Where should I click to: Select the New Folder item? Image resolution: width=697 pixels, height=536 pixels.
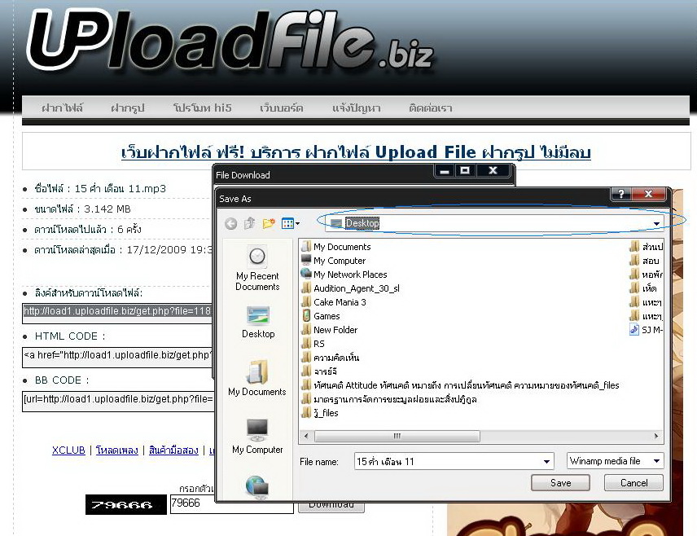[329, 330]
